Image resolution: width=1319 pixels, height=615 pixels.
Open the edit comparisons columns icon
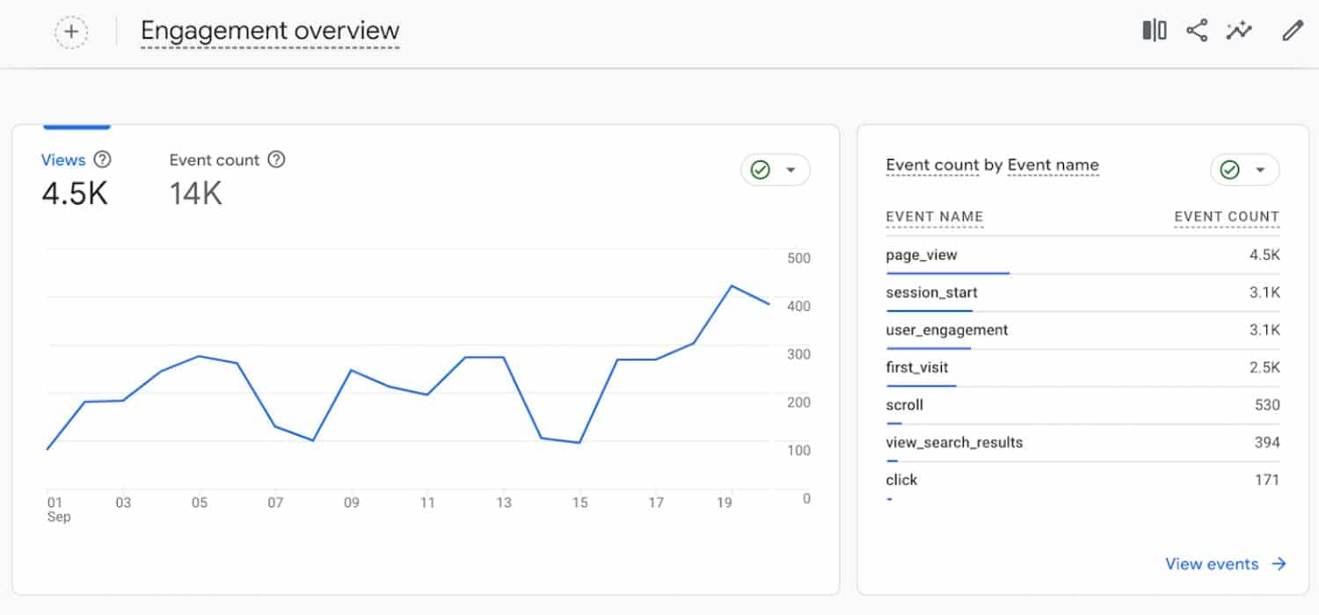point(1155,31)
